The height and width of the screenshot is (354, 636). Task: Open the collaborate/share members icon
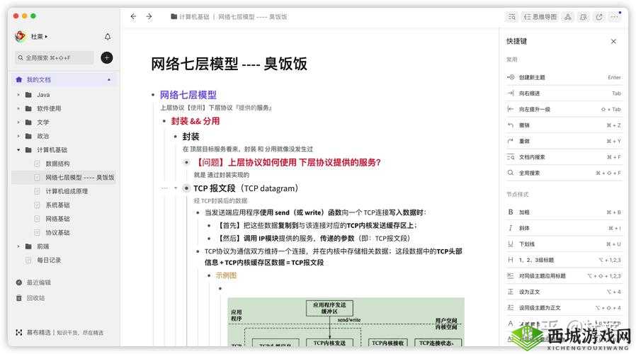click(568, 16)
